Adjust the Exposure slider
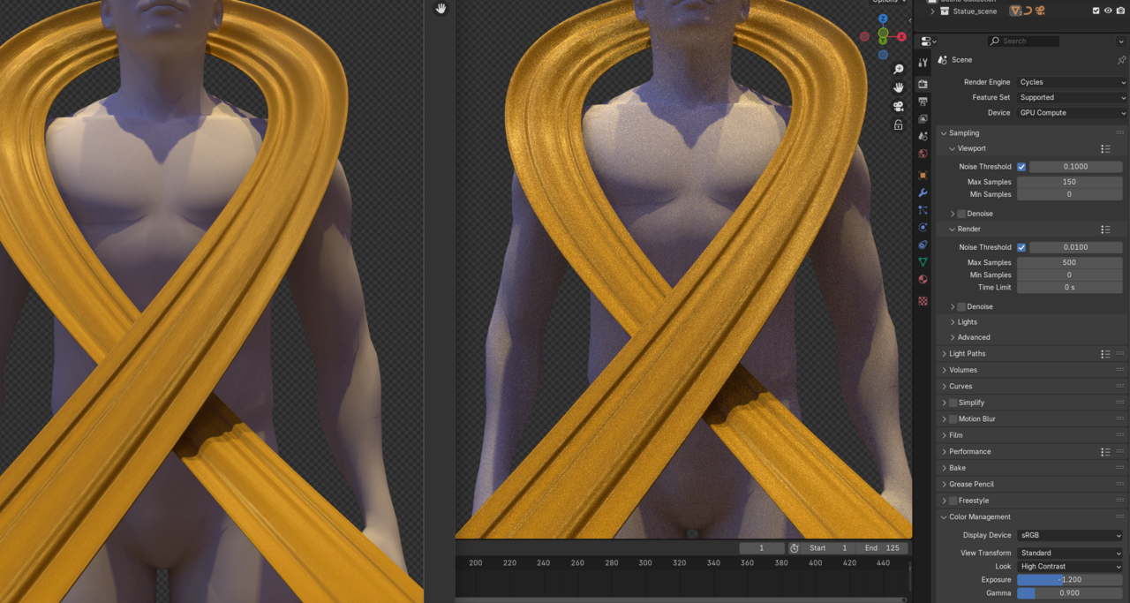Viewport: 1130px width, 603px height. tap(1070, 580)
